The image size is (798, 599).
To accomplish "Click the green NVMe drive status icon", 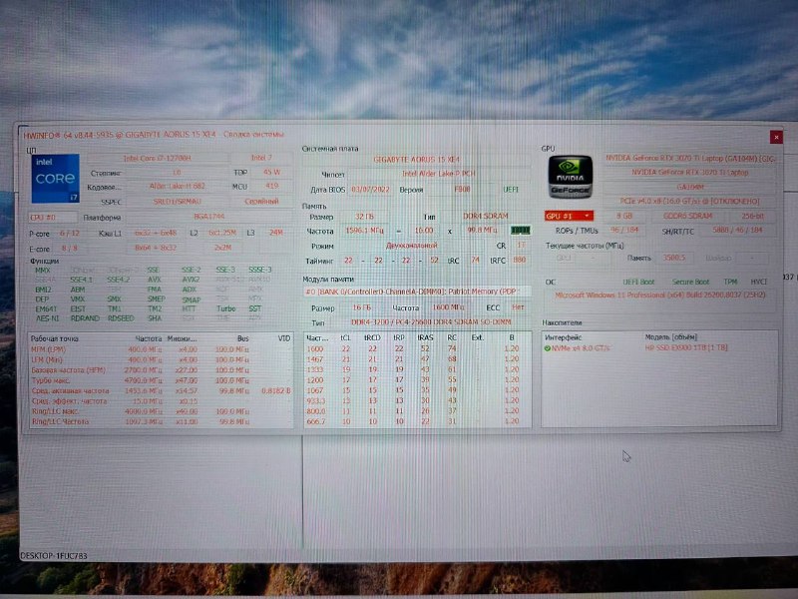I will click(x=548, y=348).
